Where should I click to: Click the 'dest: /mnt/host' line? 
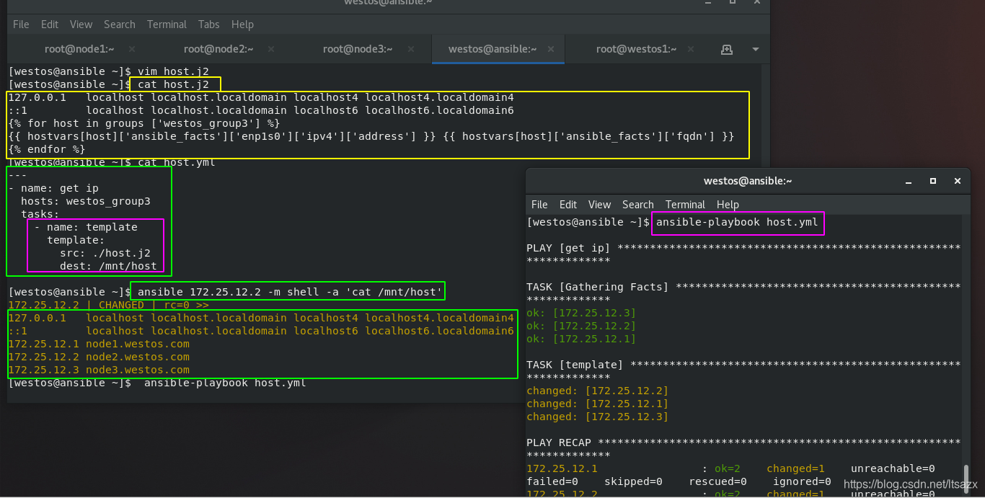[108, 266]
